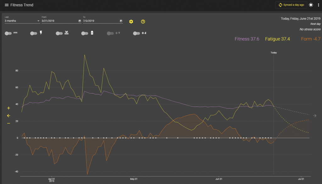Switch theme with the sun icon

coord(311,5)
